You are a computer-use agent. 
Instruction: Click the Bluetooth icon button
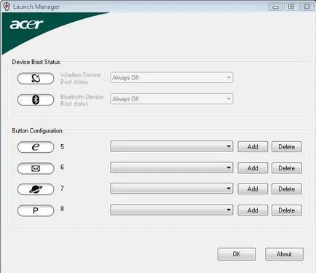pyautogui.click(x=36, y=100)
